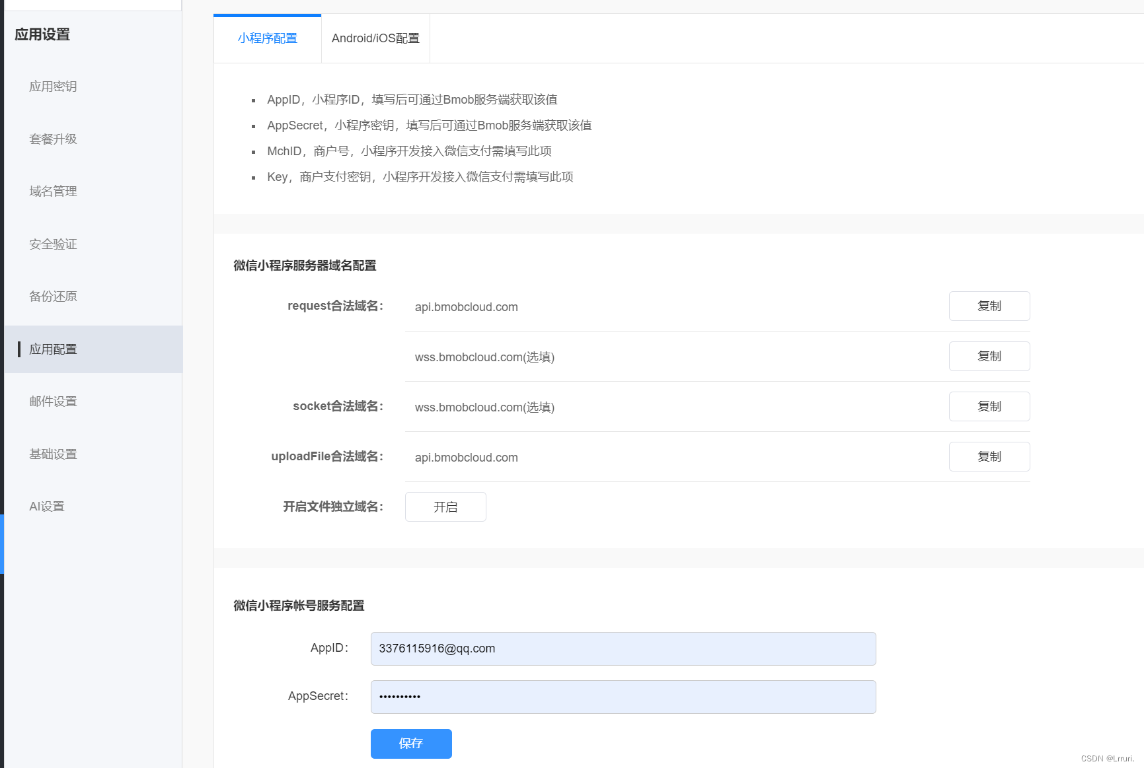Open the 安全验证 settings
1144x768 pixels.
point(52,244)
